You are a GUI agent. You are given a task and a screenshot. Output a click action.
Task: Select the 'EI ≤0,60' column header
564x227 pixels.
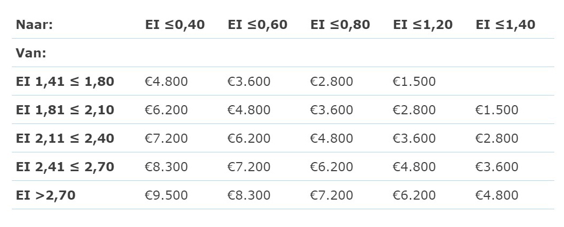pyautogui.click(x=258, y=25)
